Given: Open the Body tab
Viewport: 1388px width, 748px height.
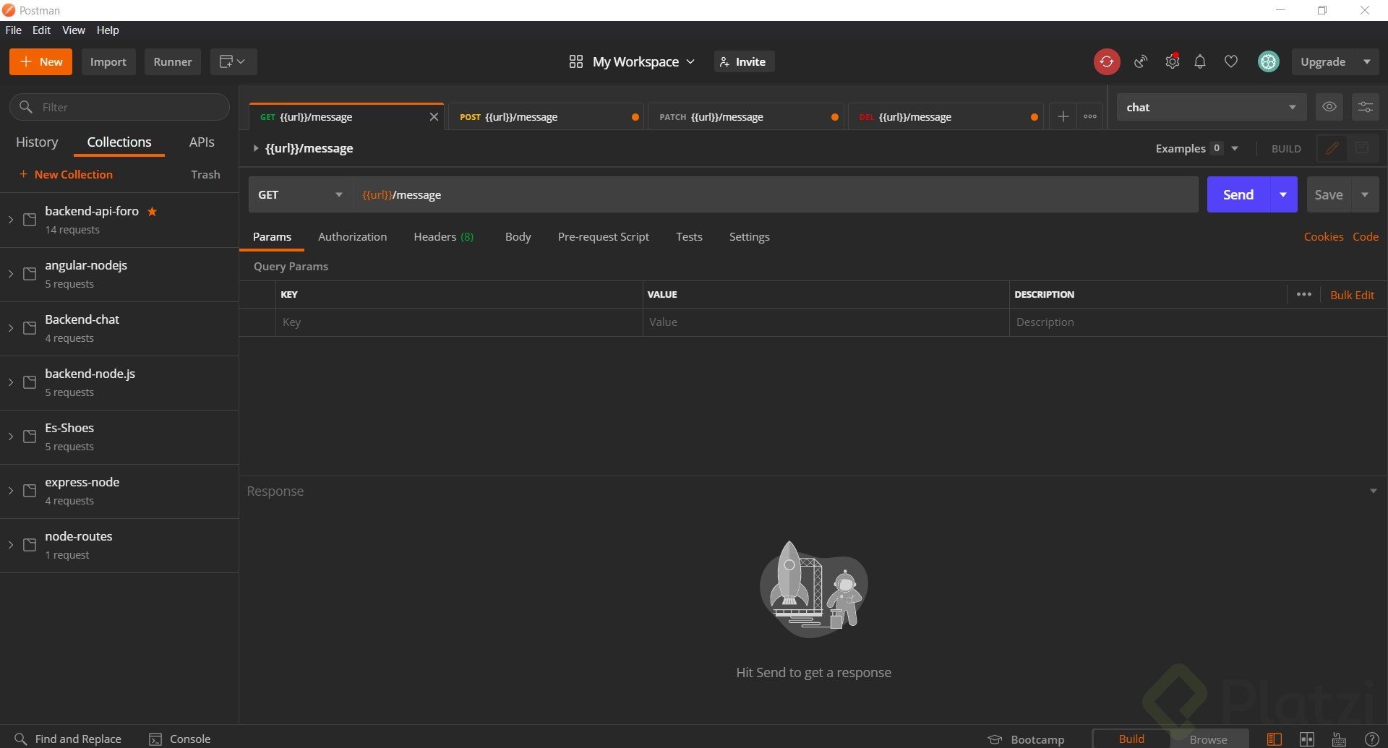Looking at the screenshot, I should click(518, 237).
